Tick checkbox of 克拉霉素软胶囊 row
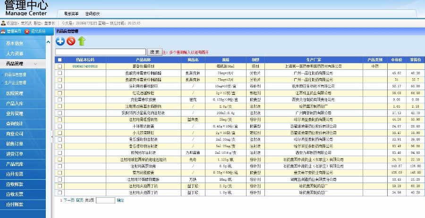Viewport: 425px width, 218px height. (x=60, y=100)
